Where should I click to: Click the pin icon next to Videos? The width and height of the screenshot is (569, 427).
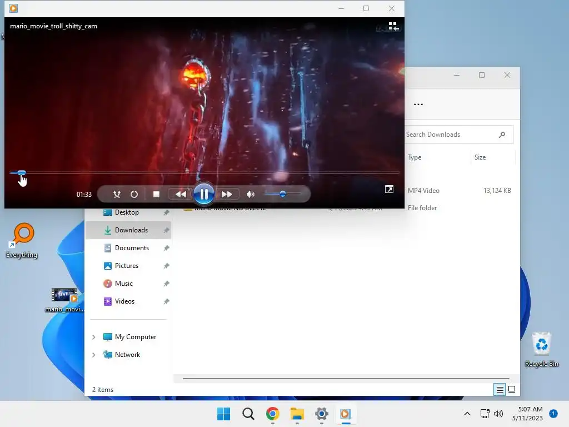pyautogui.click(x=166, y=301)
